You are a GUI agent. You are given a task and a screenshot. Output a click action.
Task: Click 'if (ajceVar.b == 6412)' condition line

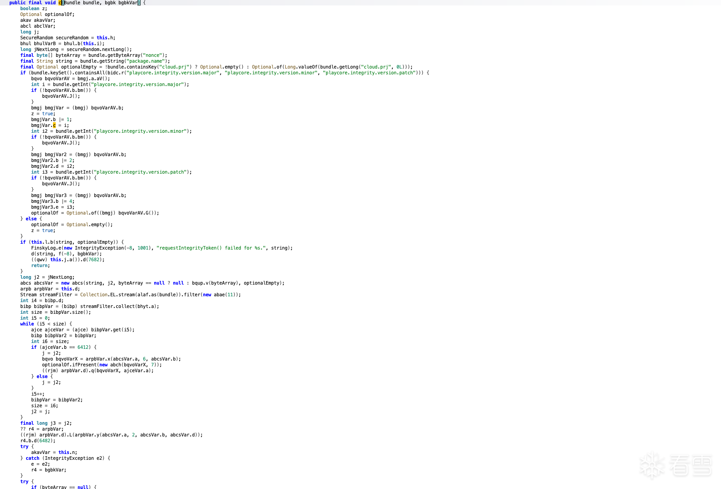pyautogui.click(x=63, y=347)
